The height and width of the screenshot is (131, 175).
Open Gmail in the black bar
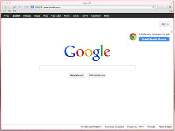pyautogui.click(x=76, y=16)
